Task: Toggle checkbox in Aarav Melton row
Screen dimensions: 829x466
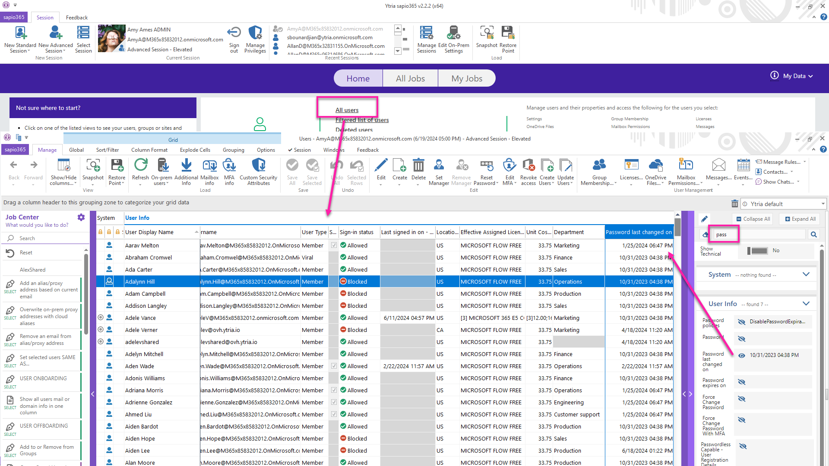Action: pyautogui.click(x=334, y=245)
